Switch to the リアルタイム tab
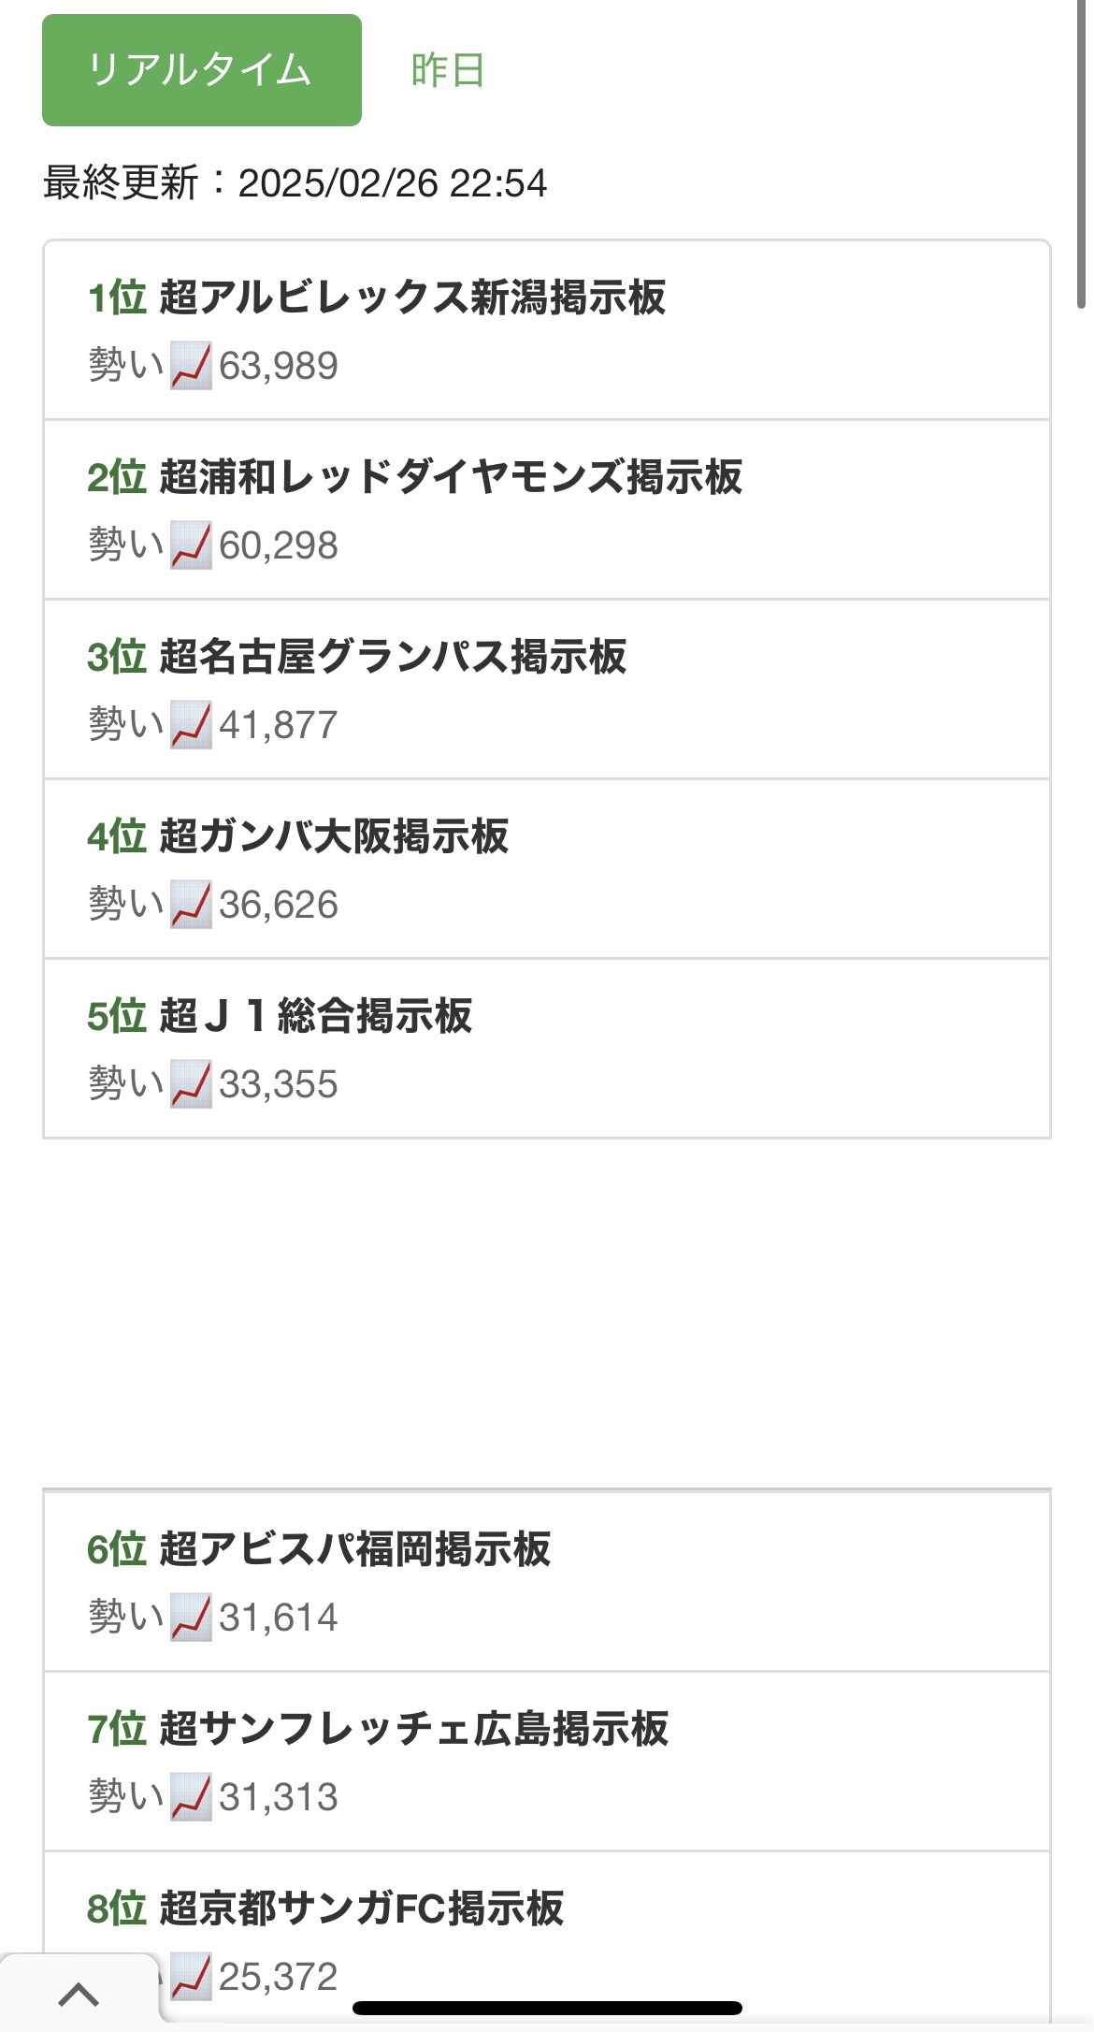The height and width of the screenshot is (2032, 1094). pyautogui.click(x=201, y=70)
